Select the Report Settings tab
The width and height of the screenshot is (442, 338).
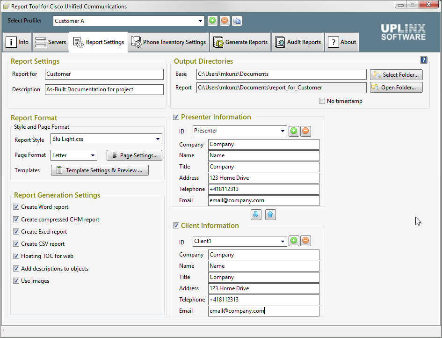pyautogui.click(x=98, y=42)
